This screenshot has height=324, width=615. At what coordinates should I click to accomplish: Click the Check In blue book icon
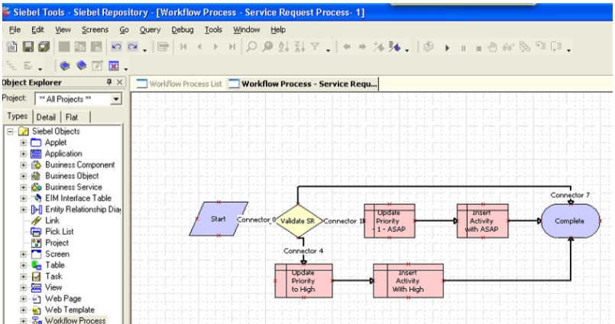(81, 66)
